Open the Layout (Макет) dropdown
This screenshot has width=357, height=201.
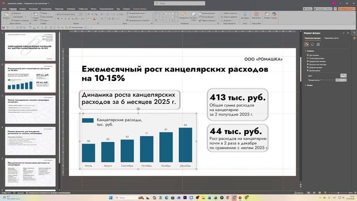pyautogui.click(x=45, y=13)
